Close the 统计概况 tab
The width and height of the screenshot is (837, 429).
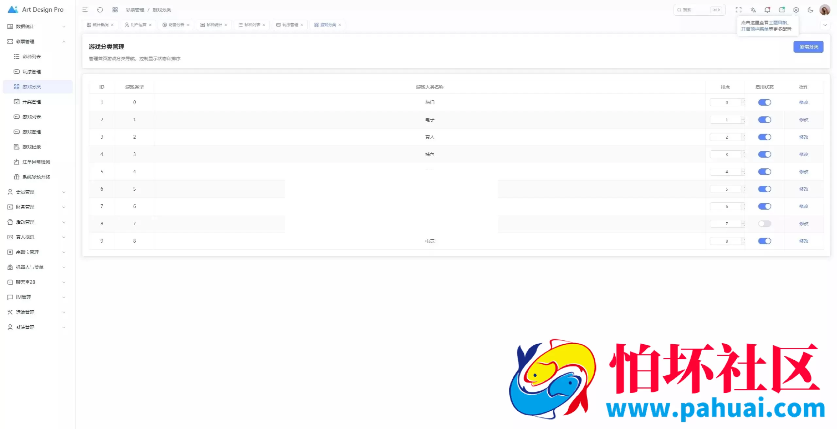(x=112, y=25)
